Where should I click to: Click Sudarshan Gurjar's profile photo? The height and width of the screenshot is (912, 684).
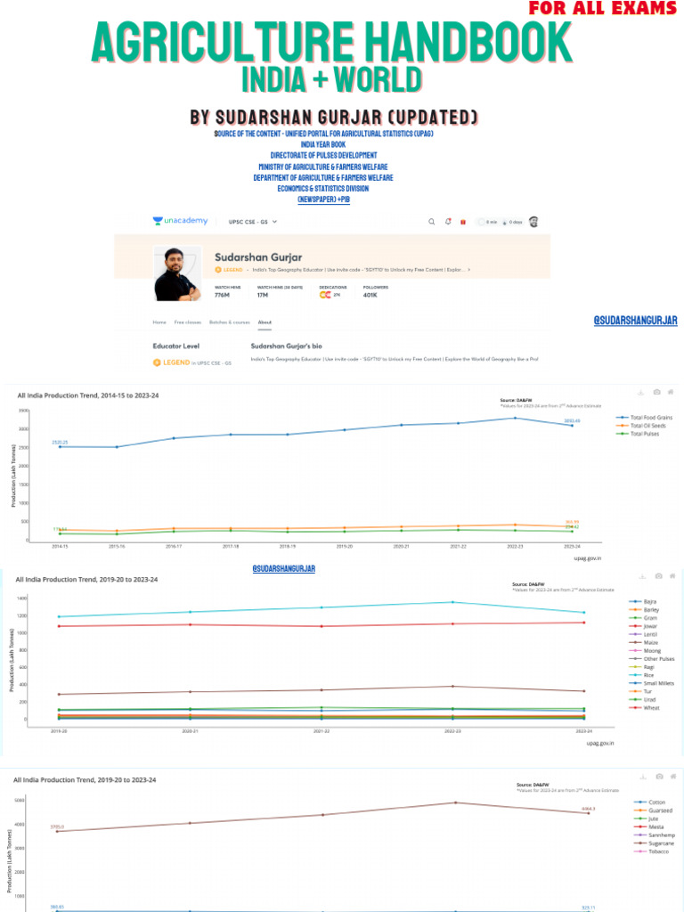tap(177, 273)
